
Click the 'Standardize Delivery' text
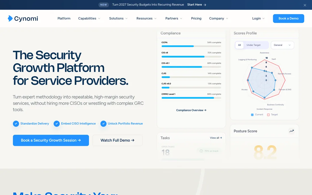coord(35,124)
